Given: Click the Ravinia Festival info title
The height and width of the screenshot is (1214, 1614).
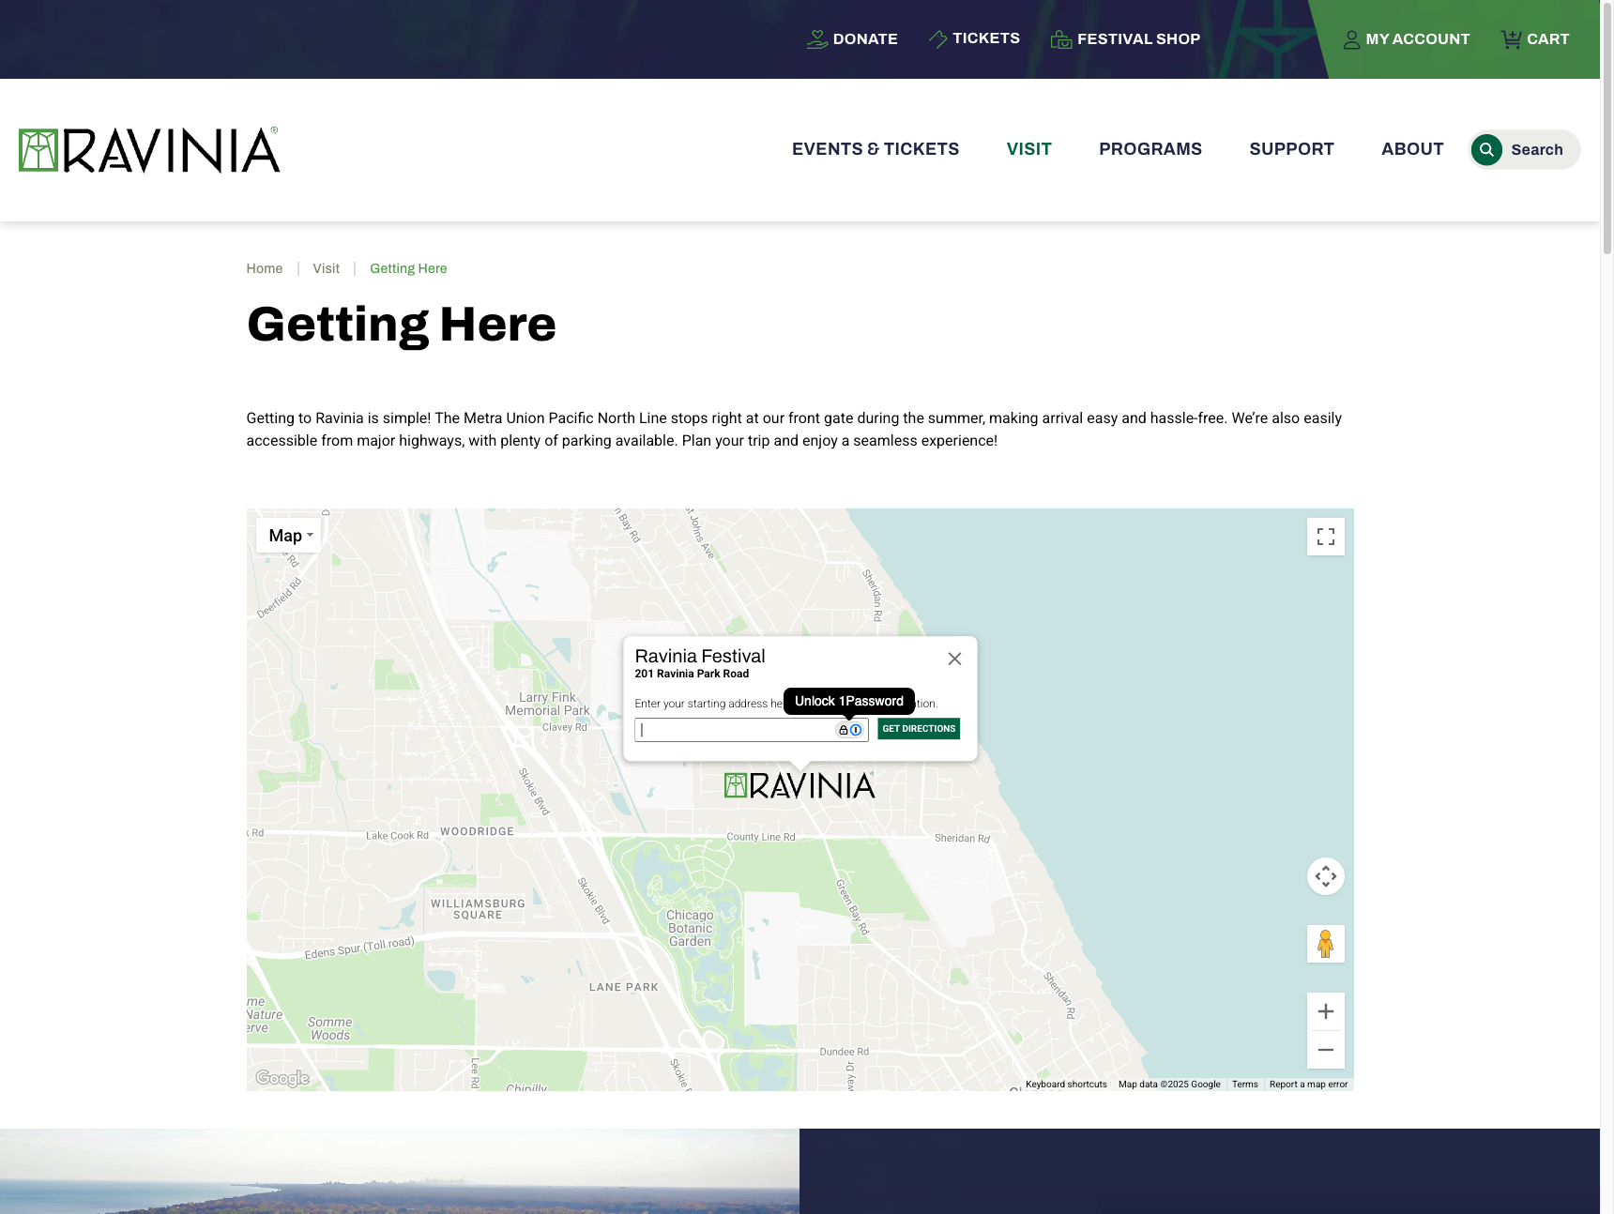Looking at the screenshot, I should point(700,657).
